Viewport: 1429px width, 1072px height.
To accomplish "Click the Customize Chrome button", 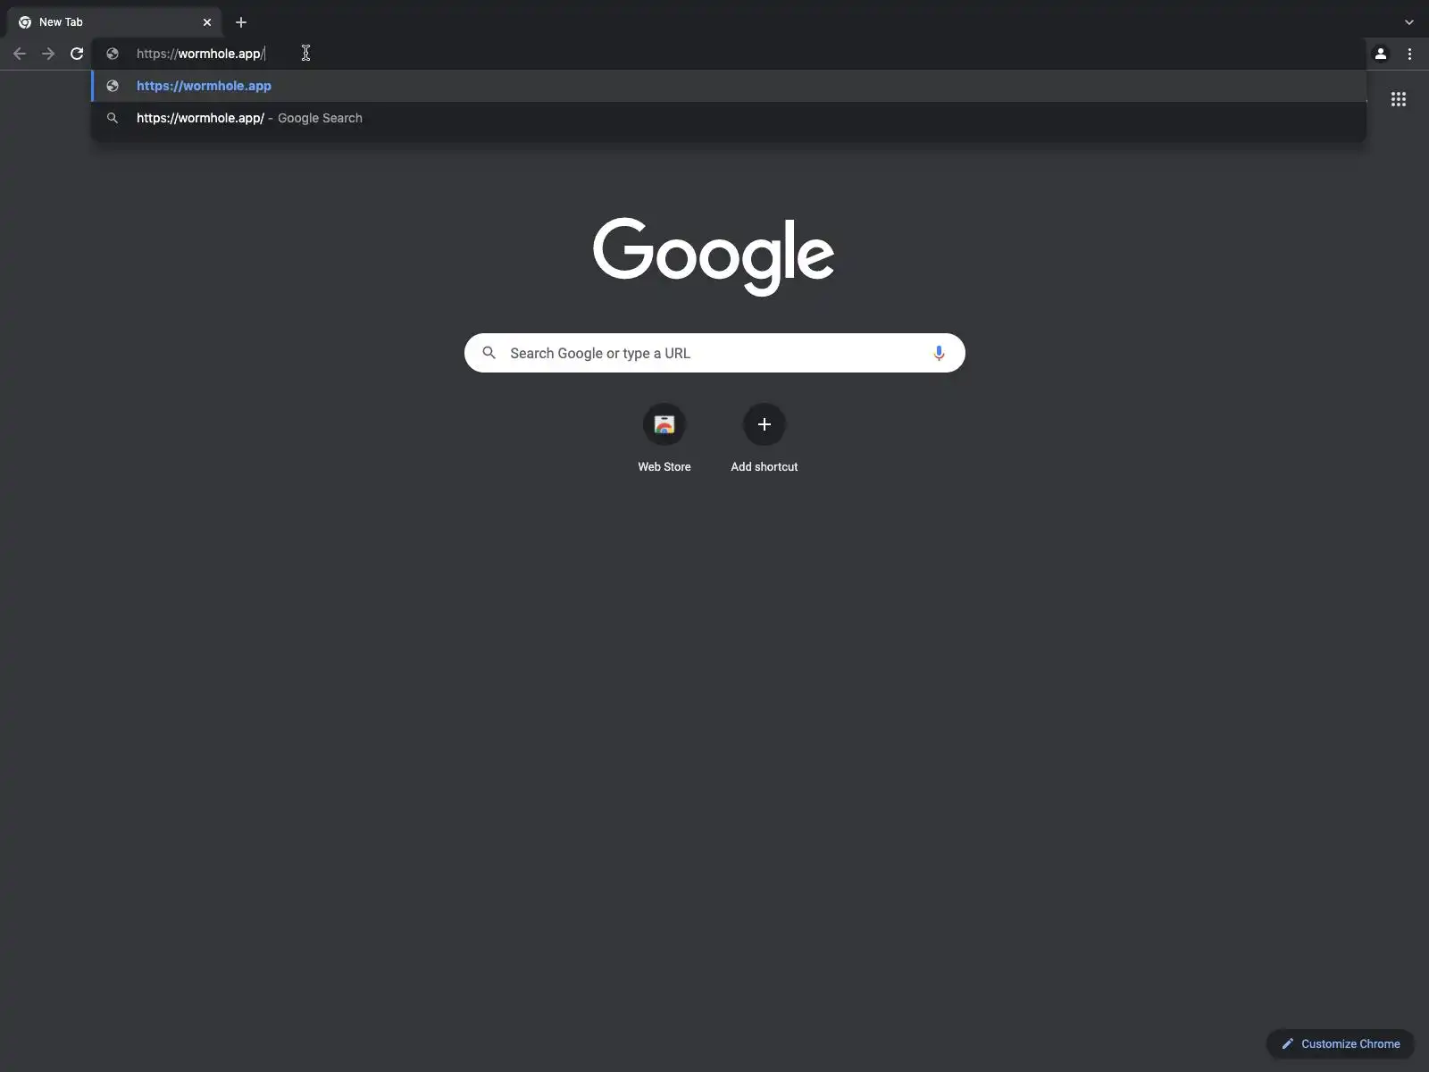I will [1340, 1043].
